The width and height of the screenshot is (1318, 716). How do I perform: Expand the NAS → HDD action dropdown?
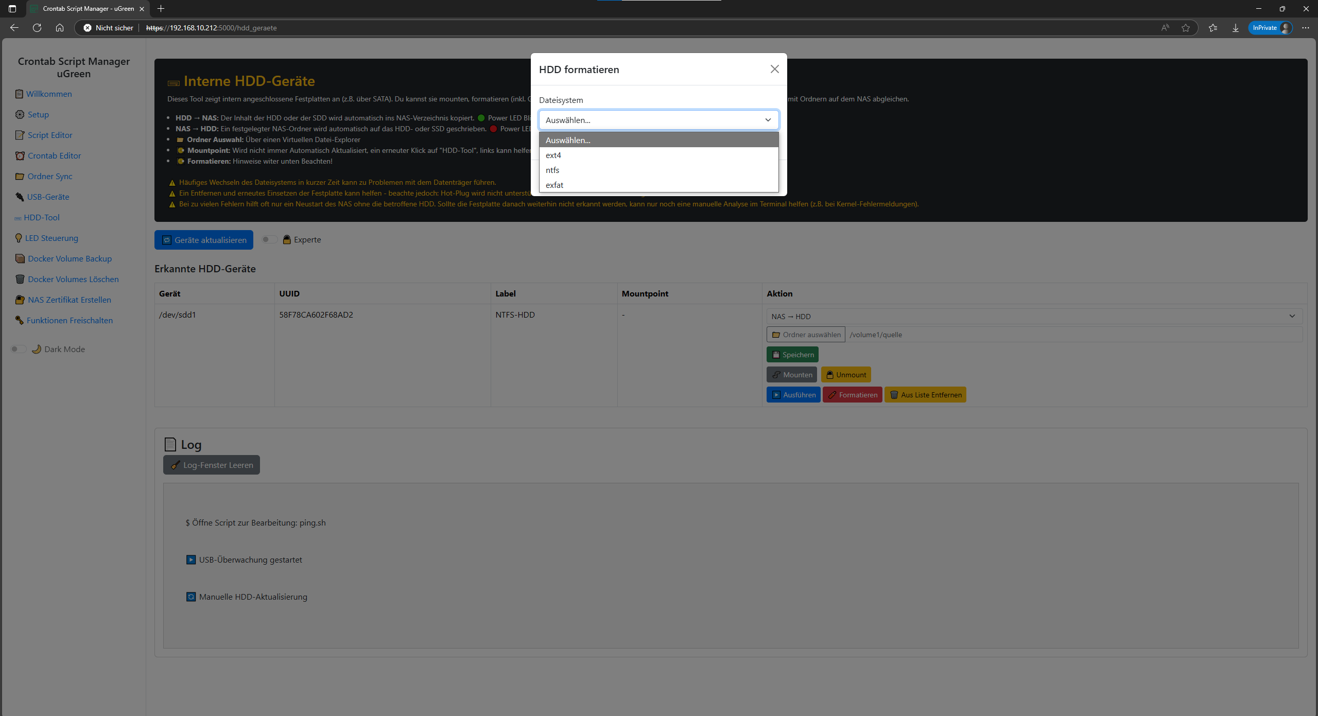[1034, 316]
